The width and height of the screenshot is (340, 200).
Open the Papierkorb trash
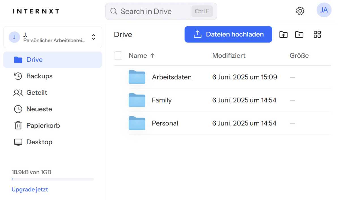(43, 125)
